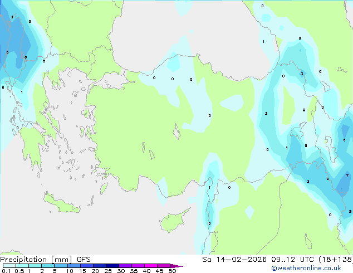
Task: Click the '40' legend scale label
Action: pos(146,271)
